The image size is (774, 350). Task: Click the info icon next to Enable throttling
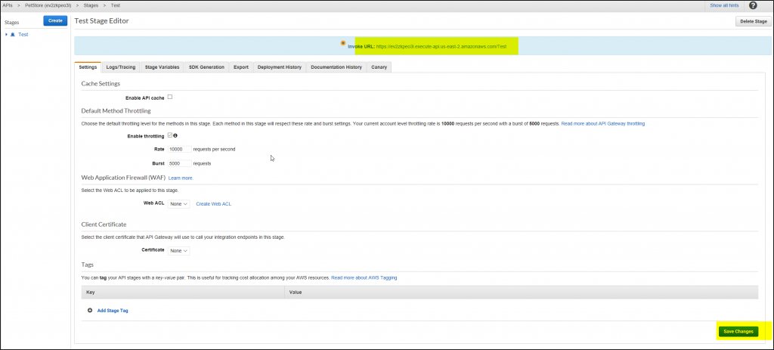pos(175,135)
